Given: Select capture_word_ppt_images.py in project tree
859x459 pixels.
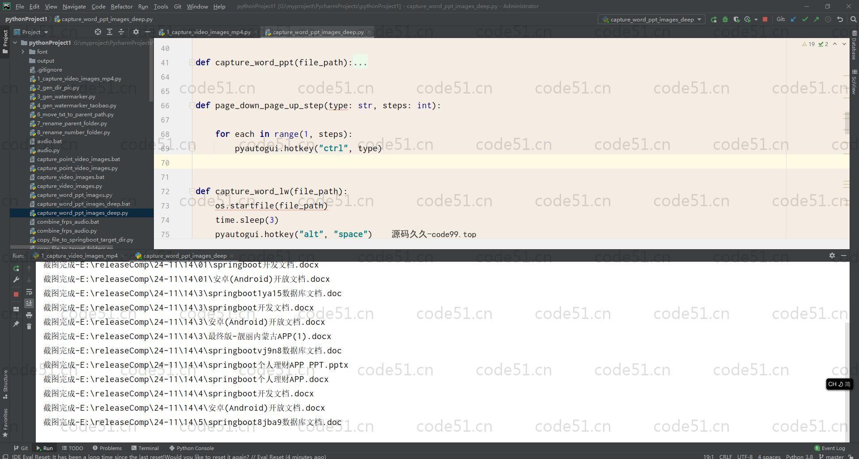Looking at the screenshot, I should click(74, 195).
